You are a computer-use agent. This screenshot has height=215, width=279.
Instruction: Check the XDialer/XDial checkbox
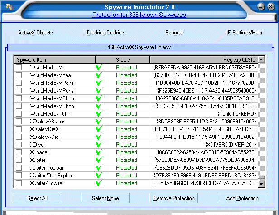[19, 137]
